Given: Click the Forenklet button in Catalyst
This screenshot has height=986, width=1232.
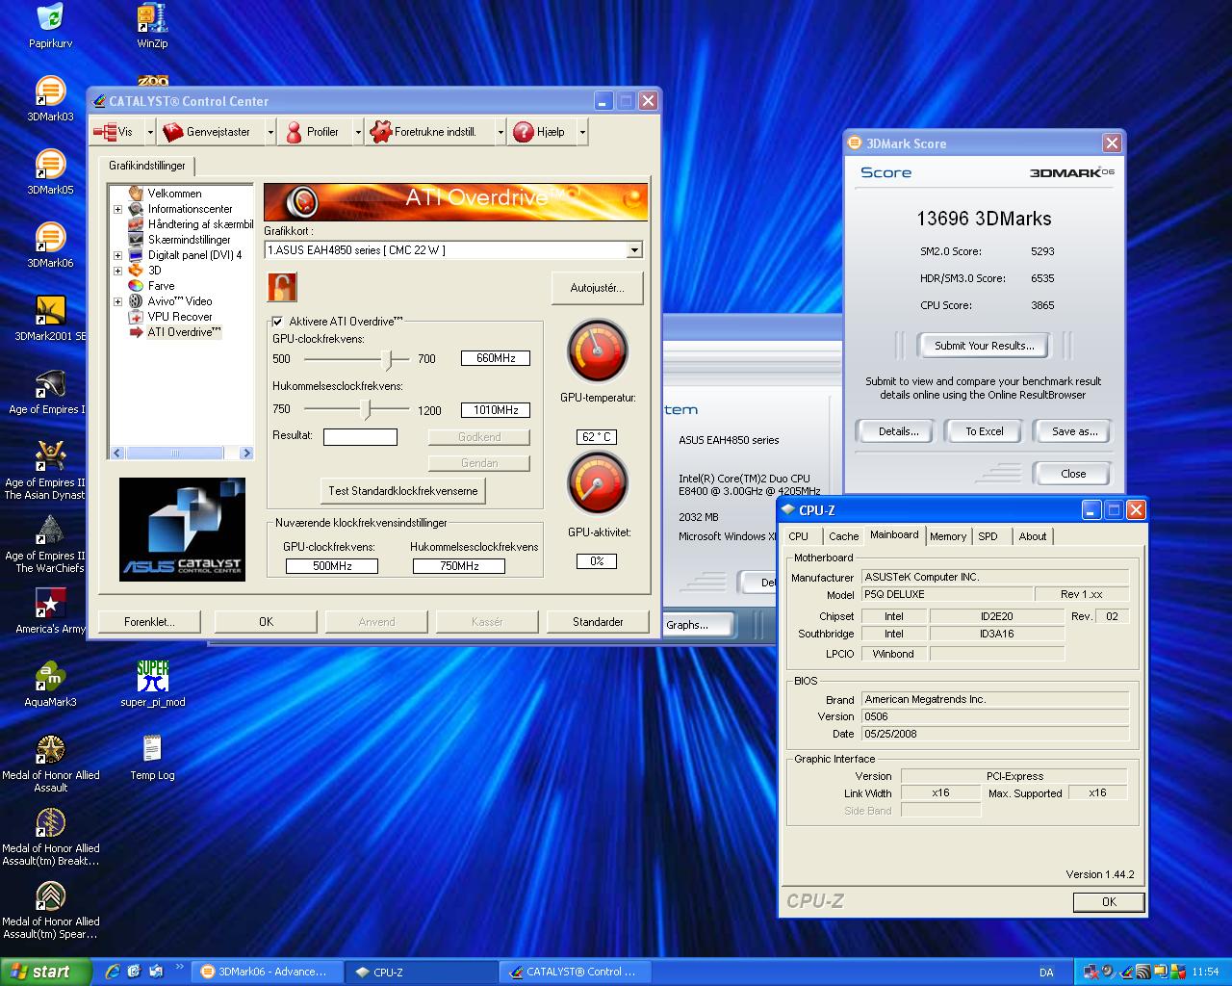Looking at the screenshot, I should [149, 622].
